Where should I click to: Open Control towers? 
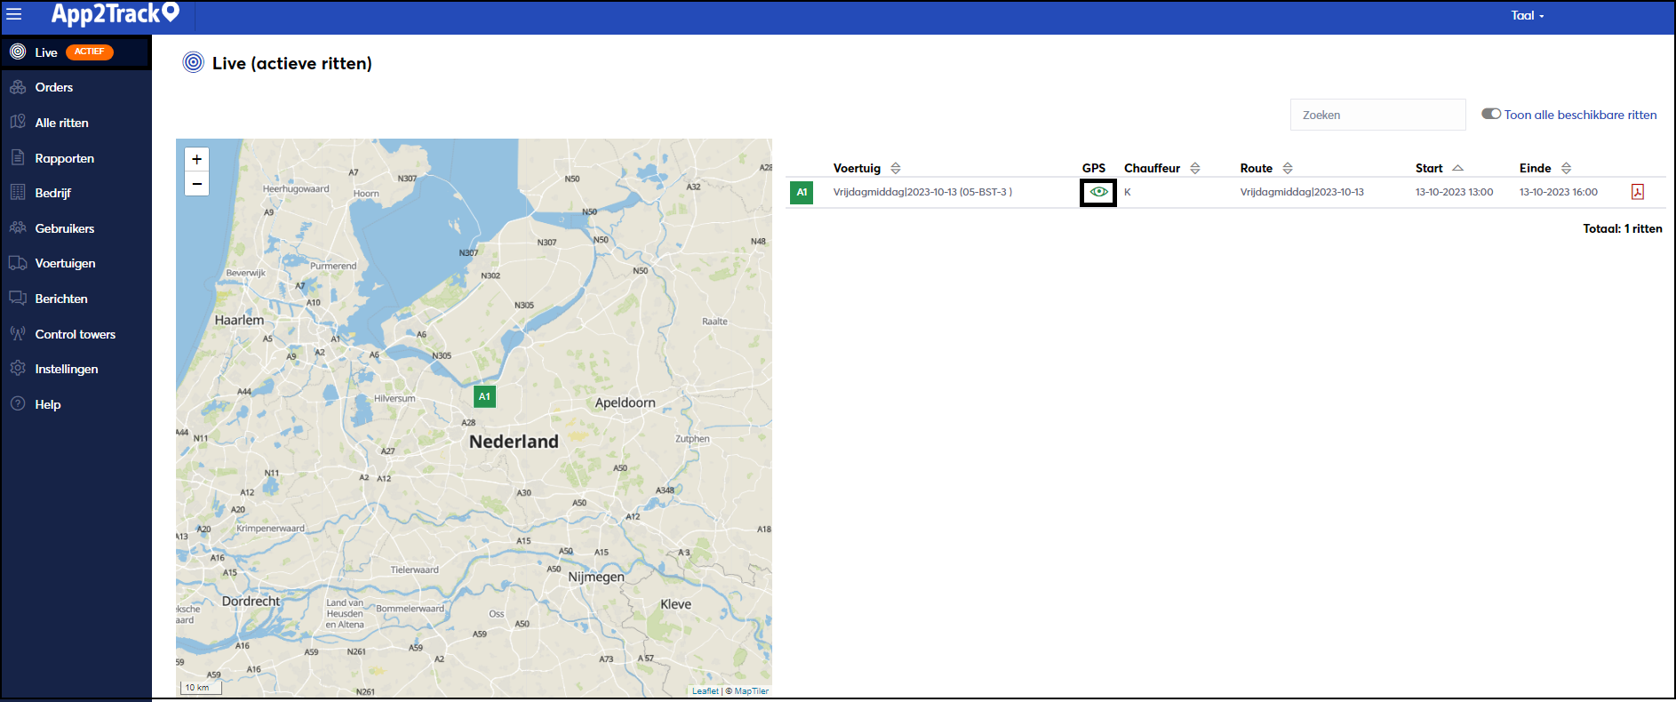[76, 334]
